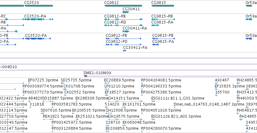Select the ESG0111c.B21.1_G03.3prime label

(178, 98)
